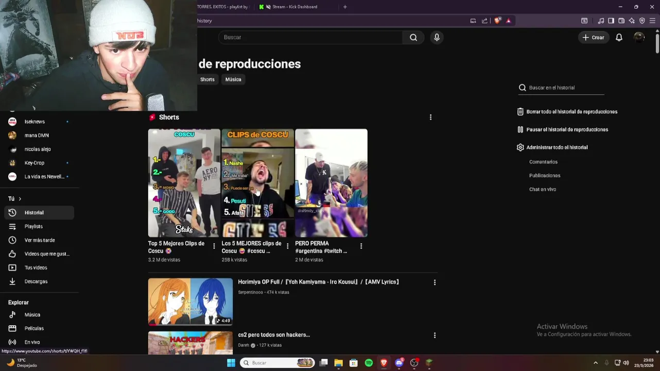Pause history via Pausar el historial de reproducciones

[562, 129]
